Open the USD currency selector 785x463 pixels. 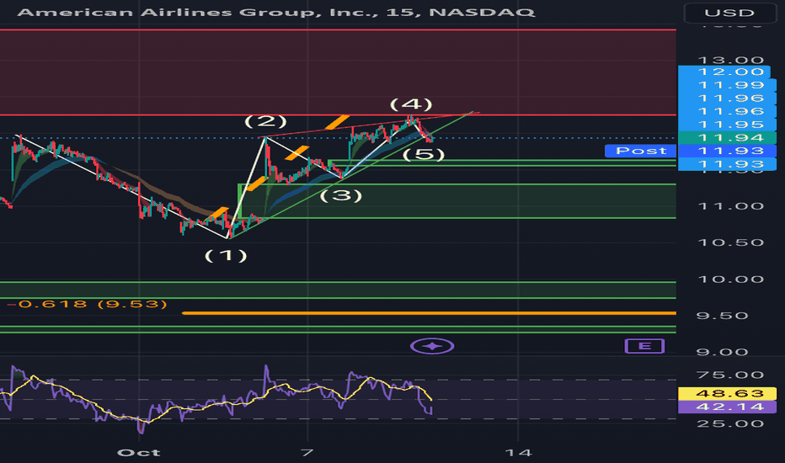[729, 13]
